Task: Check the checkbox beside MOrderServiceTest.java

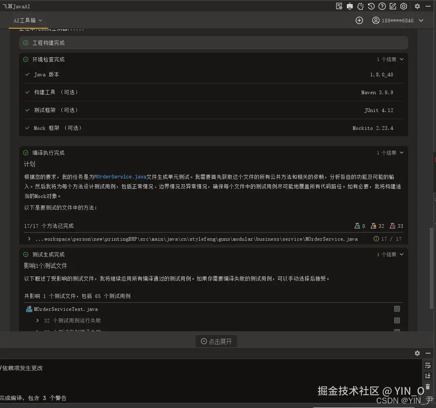Action: (397, 309)
